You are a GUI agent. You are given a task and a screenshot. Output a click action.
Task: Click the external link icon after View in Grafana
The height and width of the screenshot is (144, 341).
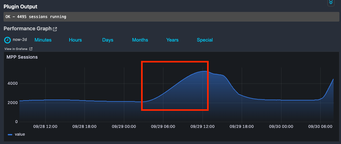(31, 49)
